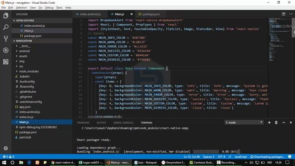This screenshot has height=166, width=295.
Task: Open the Extensions view in activity bar
Action: point(6,62)
